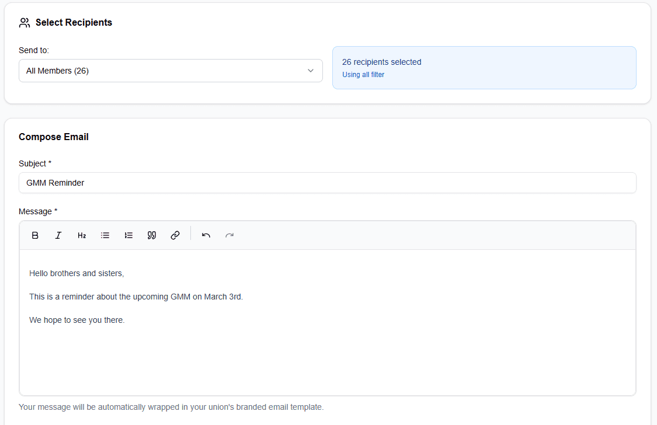Insert a numbered list
The width and height of the screenshot is (657, 425).
[x=128, y=235]
